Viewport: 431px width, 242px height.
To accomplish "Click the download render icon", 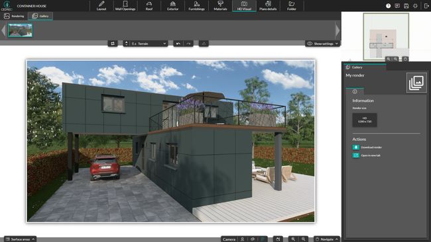I will pos(356,147).
